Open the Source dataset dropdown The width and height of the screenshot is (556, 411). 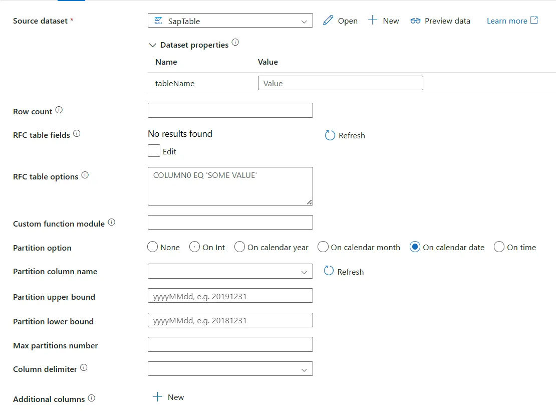[x=304, y=22]
